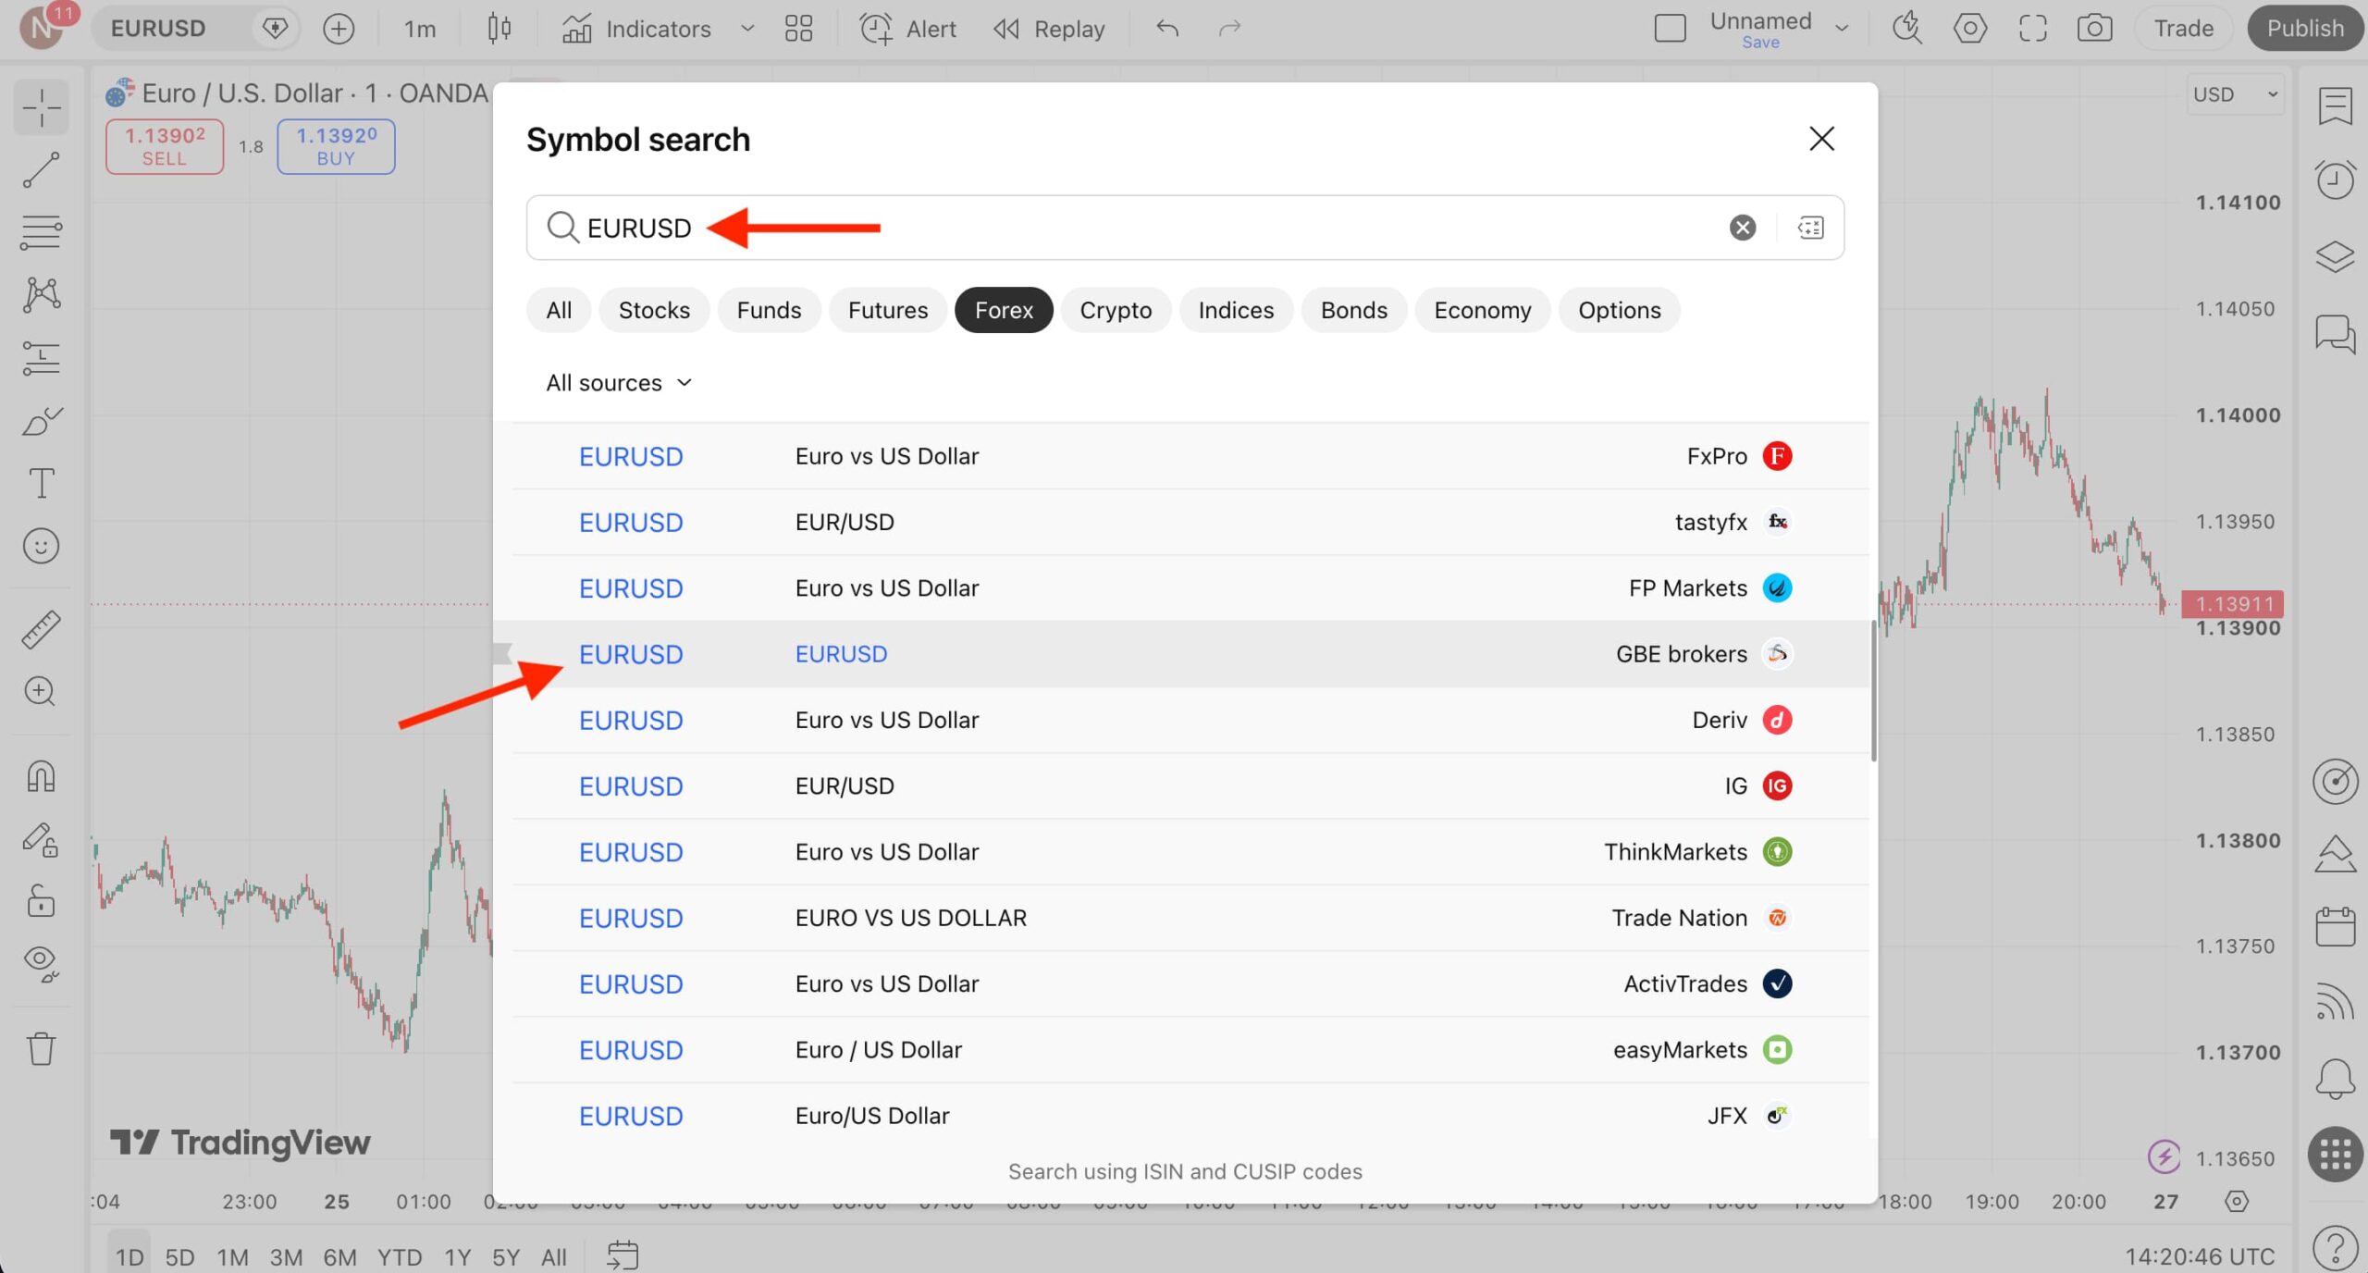The height and width of the screenshot is (1273, 2368).
Task: Toggle the layout checkbox square
Action: pos(1670,29)
